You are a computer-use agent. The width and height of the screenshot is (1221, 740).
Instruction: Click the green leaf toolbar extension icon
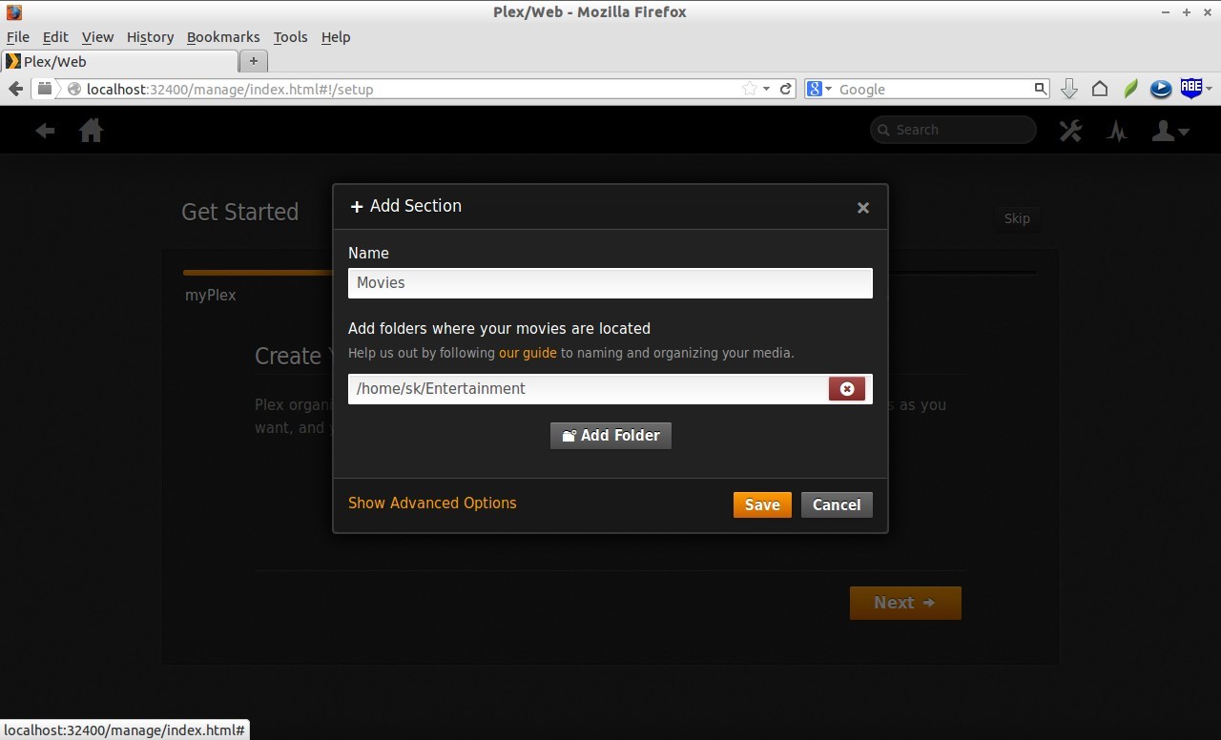pos(1130,89)
